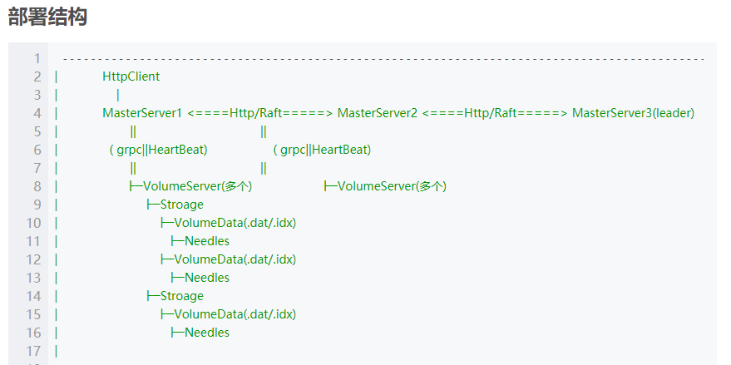
Task: Click Http/Raft arrow between MasterServer2 and MasterServer3
Action: [495, 113]
